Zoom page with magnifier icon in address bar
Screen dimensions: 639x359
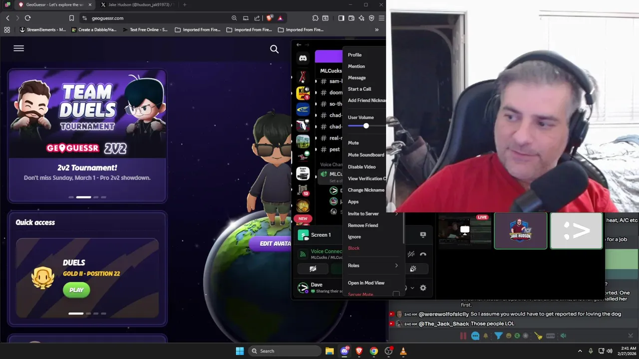234,18
